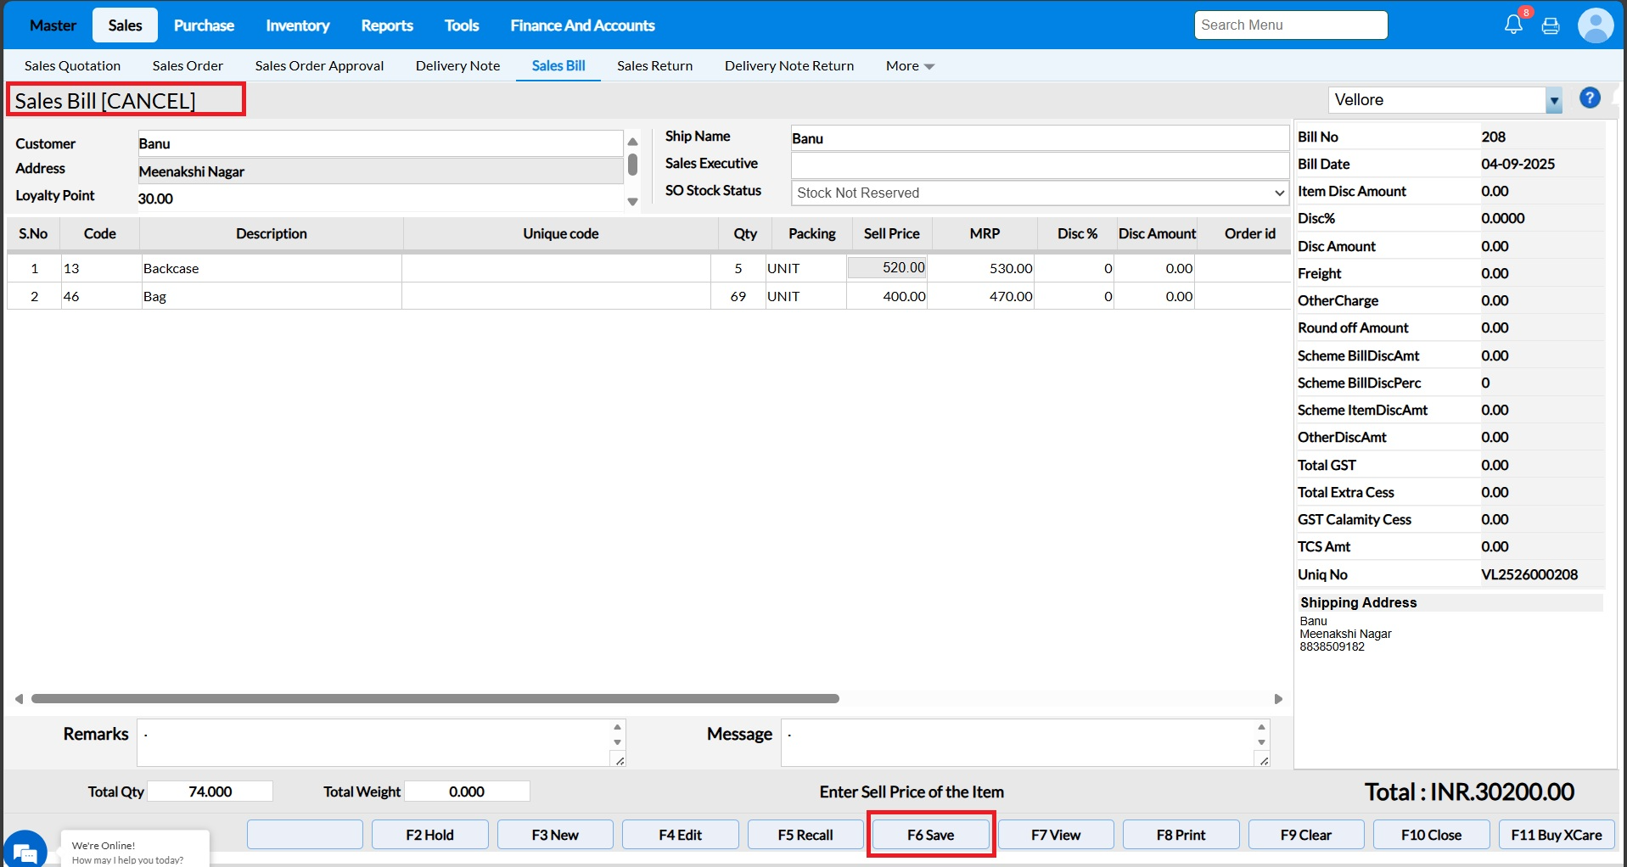Select the Sell Price cell for Backcase
Screen dimensions: 1627x867
tap(888, 268)
